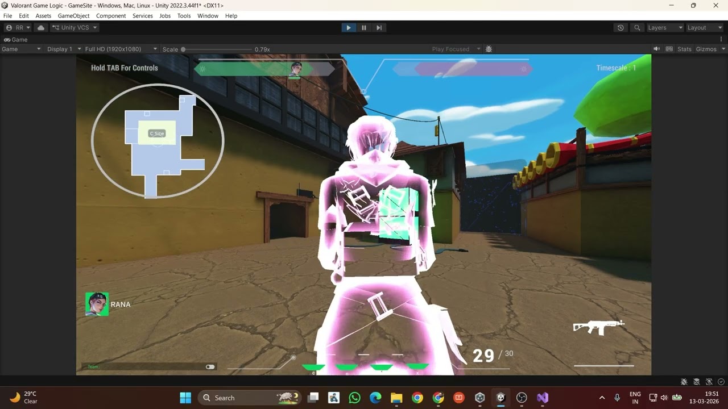Click the Windows taskbar Search box

tap(249, 398)
